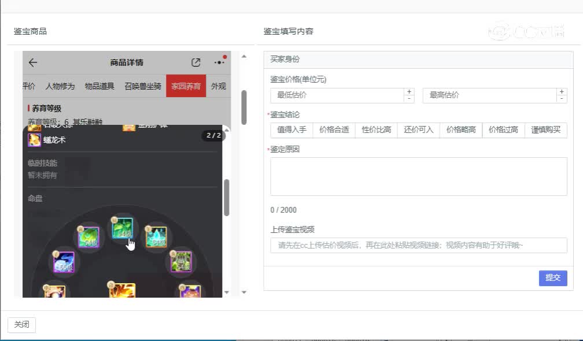Switch to the 人物修为 tab
This screenshot has height=341, width=583.
pyautogui.click(x=60, y=86)
